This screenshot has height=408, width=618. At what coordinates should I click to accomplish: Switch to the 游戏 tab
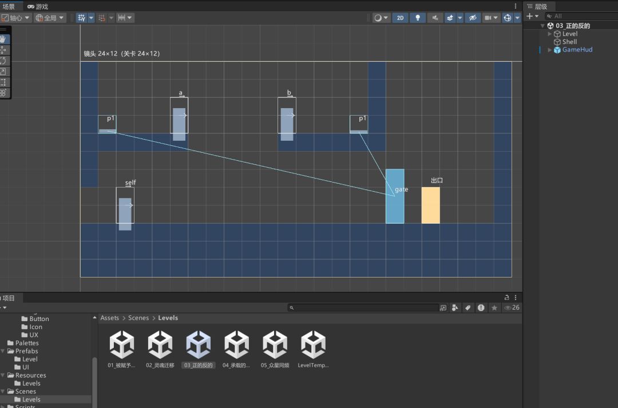pos(38,6)
